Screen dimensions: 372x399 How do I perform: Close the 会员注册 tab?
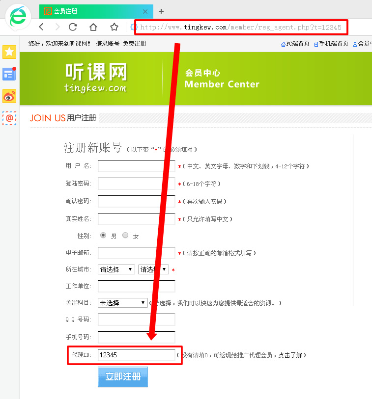pyautogui.click(x=145, y=11)
